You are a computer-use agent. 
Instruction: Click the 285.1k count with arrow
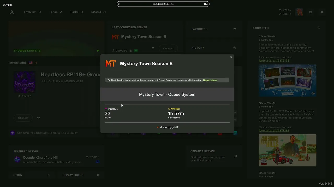click(x=285, y=14)
